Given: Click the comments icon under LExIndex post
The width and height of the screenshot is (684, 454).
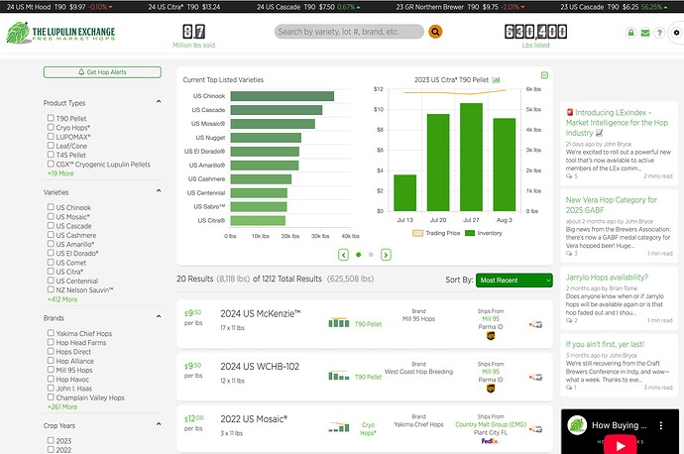Looking at the screenshot, I should [x=569, y=176].
